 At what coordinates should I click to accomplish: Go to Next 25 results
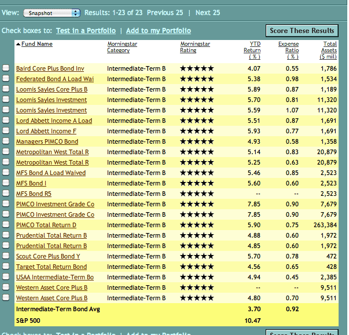point(208,13)
